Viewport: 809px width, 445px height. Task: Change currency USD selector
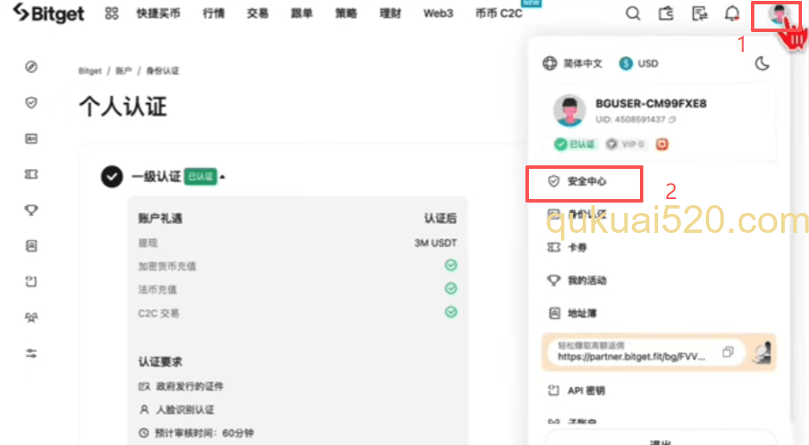(639, 63)
